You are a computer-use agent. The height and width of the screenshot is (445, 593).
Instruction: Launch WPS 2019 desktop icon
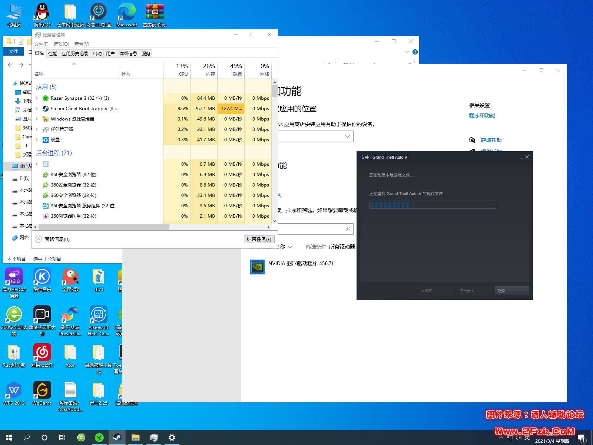pyautogui.click(x=14, y=393)
